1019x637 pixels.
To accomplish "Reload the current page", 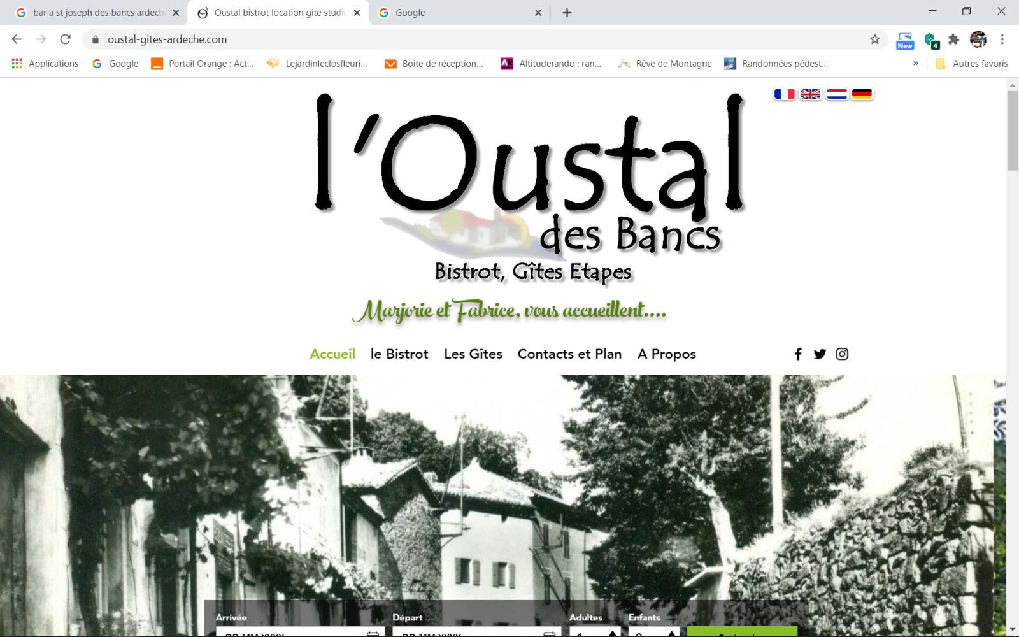I will (65, 39).
